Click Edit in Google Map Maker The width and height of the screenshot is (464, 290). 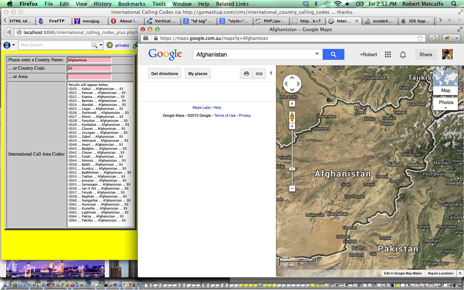[403, 273]
